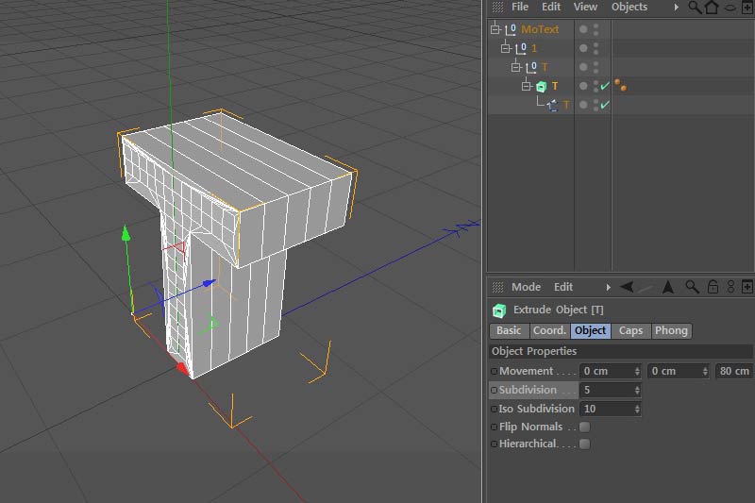The image size is (755, 503).
Task: Click the back arrow in Attribute Manager
Action: [627, 287]
